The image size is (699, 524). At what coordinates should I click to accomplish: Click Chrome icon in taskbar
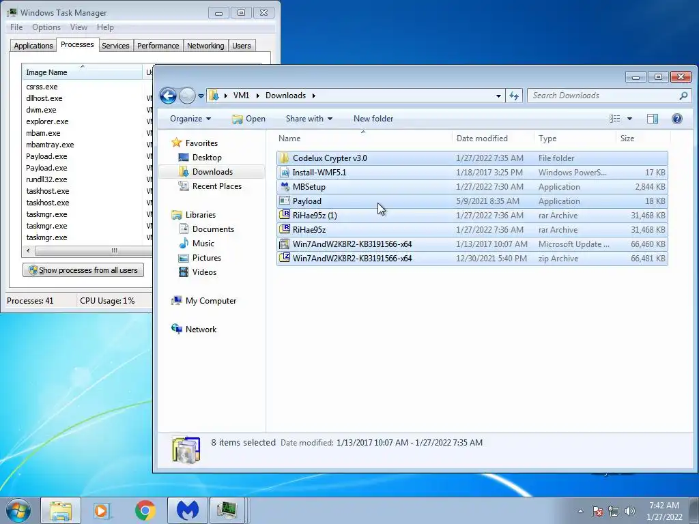pyautogui.click(x=145, y=510)
